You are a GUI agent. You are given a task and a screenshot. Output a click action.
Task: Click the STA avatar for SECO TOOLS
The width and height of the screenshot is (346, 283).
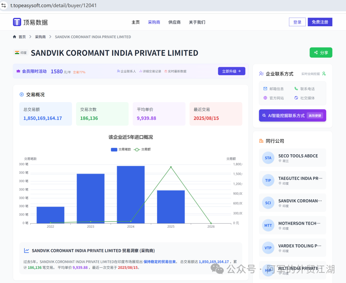click(268, 158)
